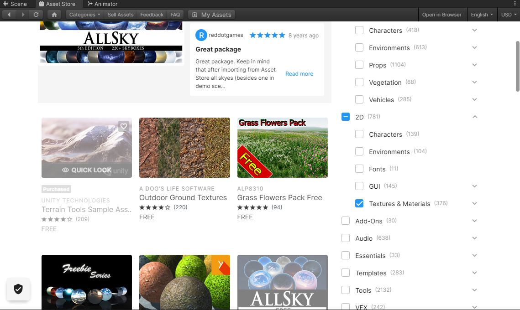Open Grass Flowers Pack thumbnail
The width and height of the screenshot is (520, 310).
pyautogui.click(x=283, y=148)
